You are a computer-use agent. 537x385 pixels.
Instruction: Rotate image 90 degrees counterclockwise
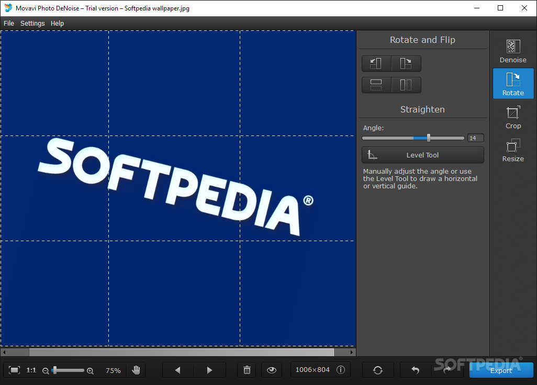coord(376,64)
